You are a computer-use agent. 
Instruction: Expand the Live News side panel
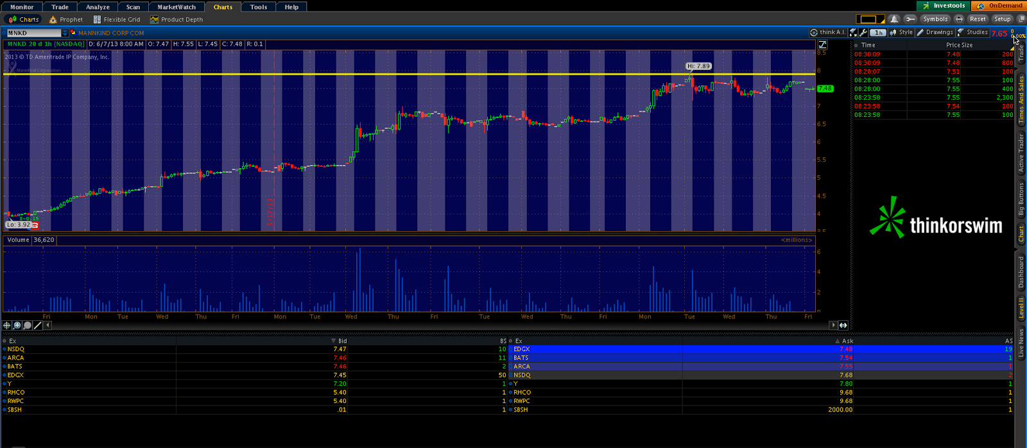(x=1021, y=343)
